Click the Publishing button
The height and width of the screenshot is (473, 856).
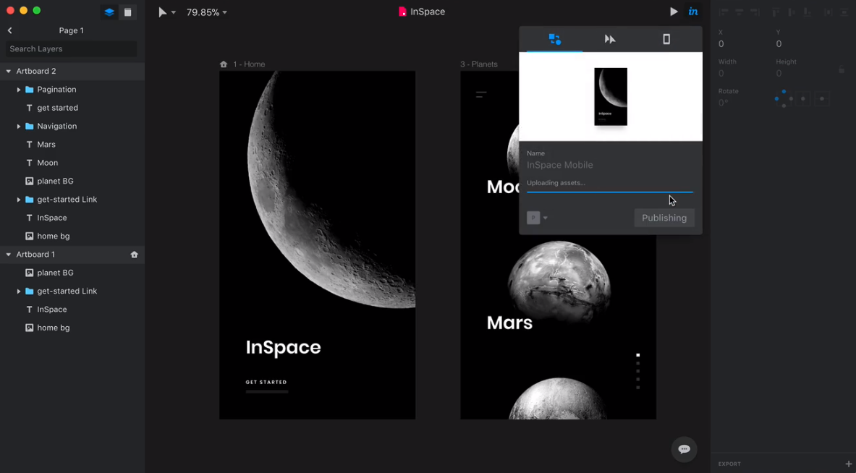(664, 218)
